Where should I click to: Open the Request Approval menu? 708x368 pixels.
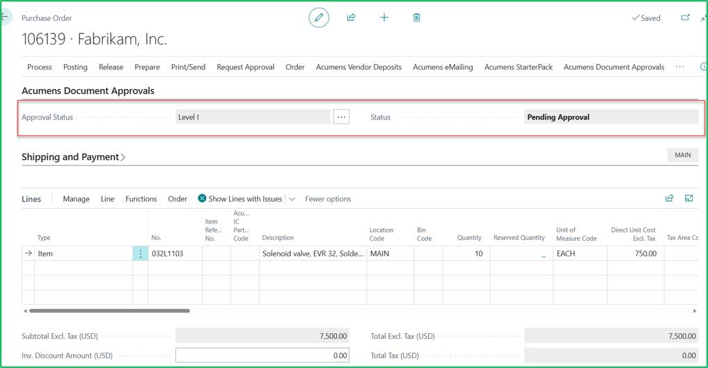[246, 67]
